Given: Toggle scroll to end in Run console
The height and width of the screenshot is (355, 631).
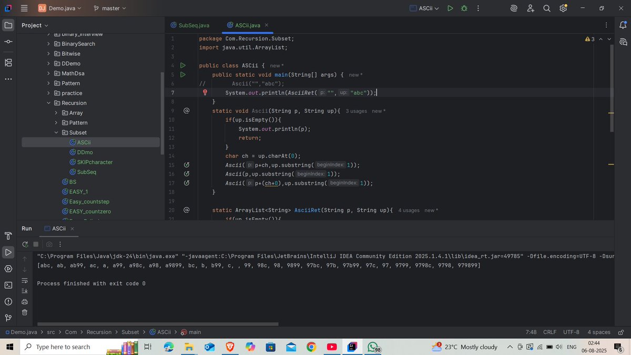Looking at the screenshot, I should [25, 291].
